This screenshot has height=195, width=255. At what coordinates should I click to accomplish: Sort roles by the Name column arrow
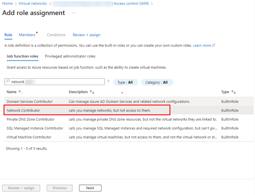(20, 92)
